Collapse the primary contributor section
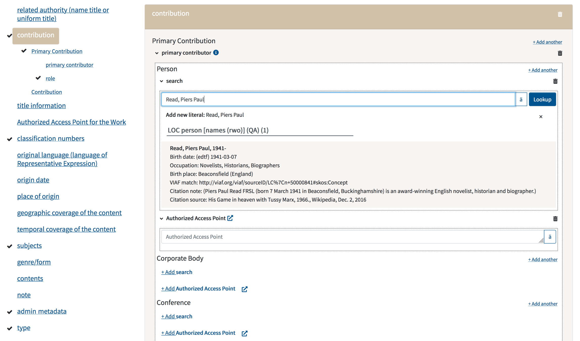The width and height of the screenshot is (580, 341). 157,53
